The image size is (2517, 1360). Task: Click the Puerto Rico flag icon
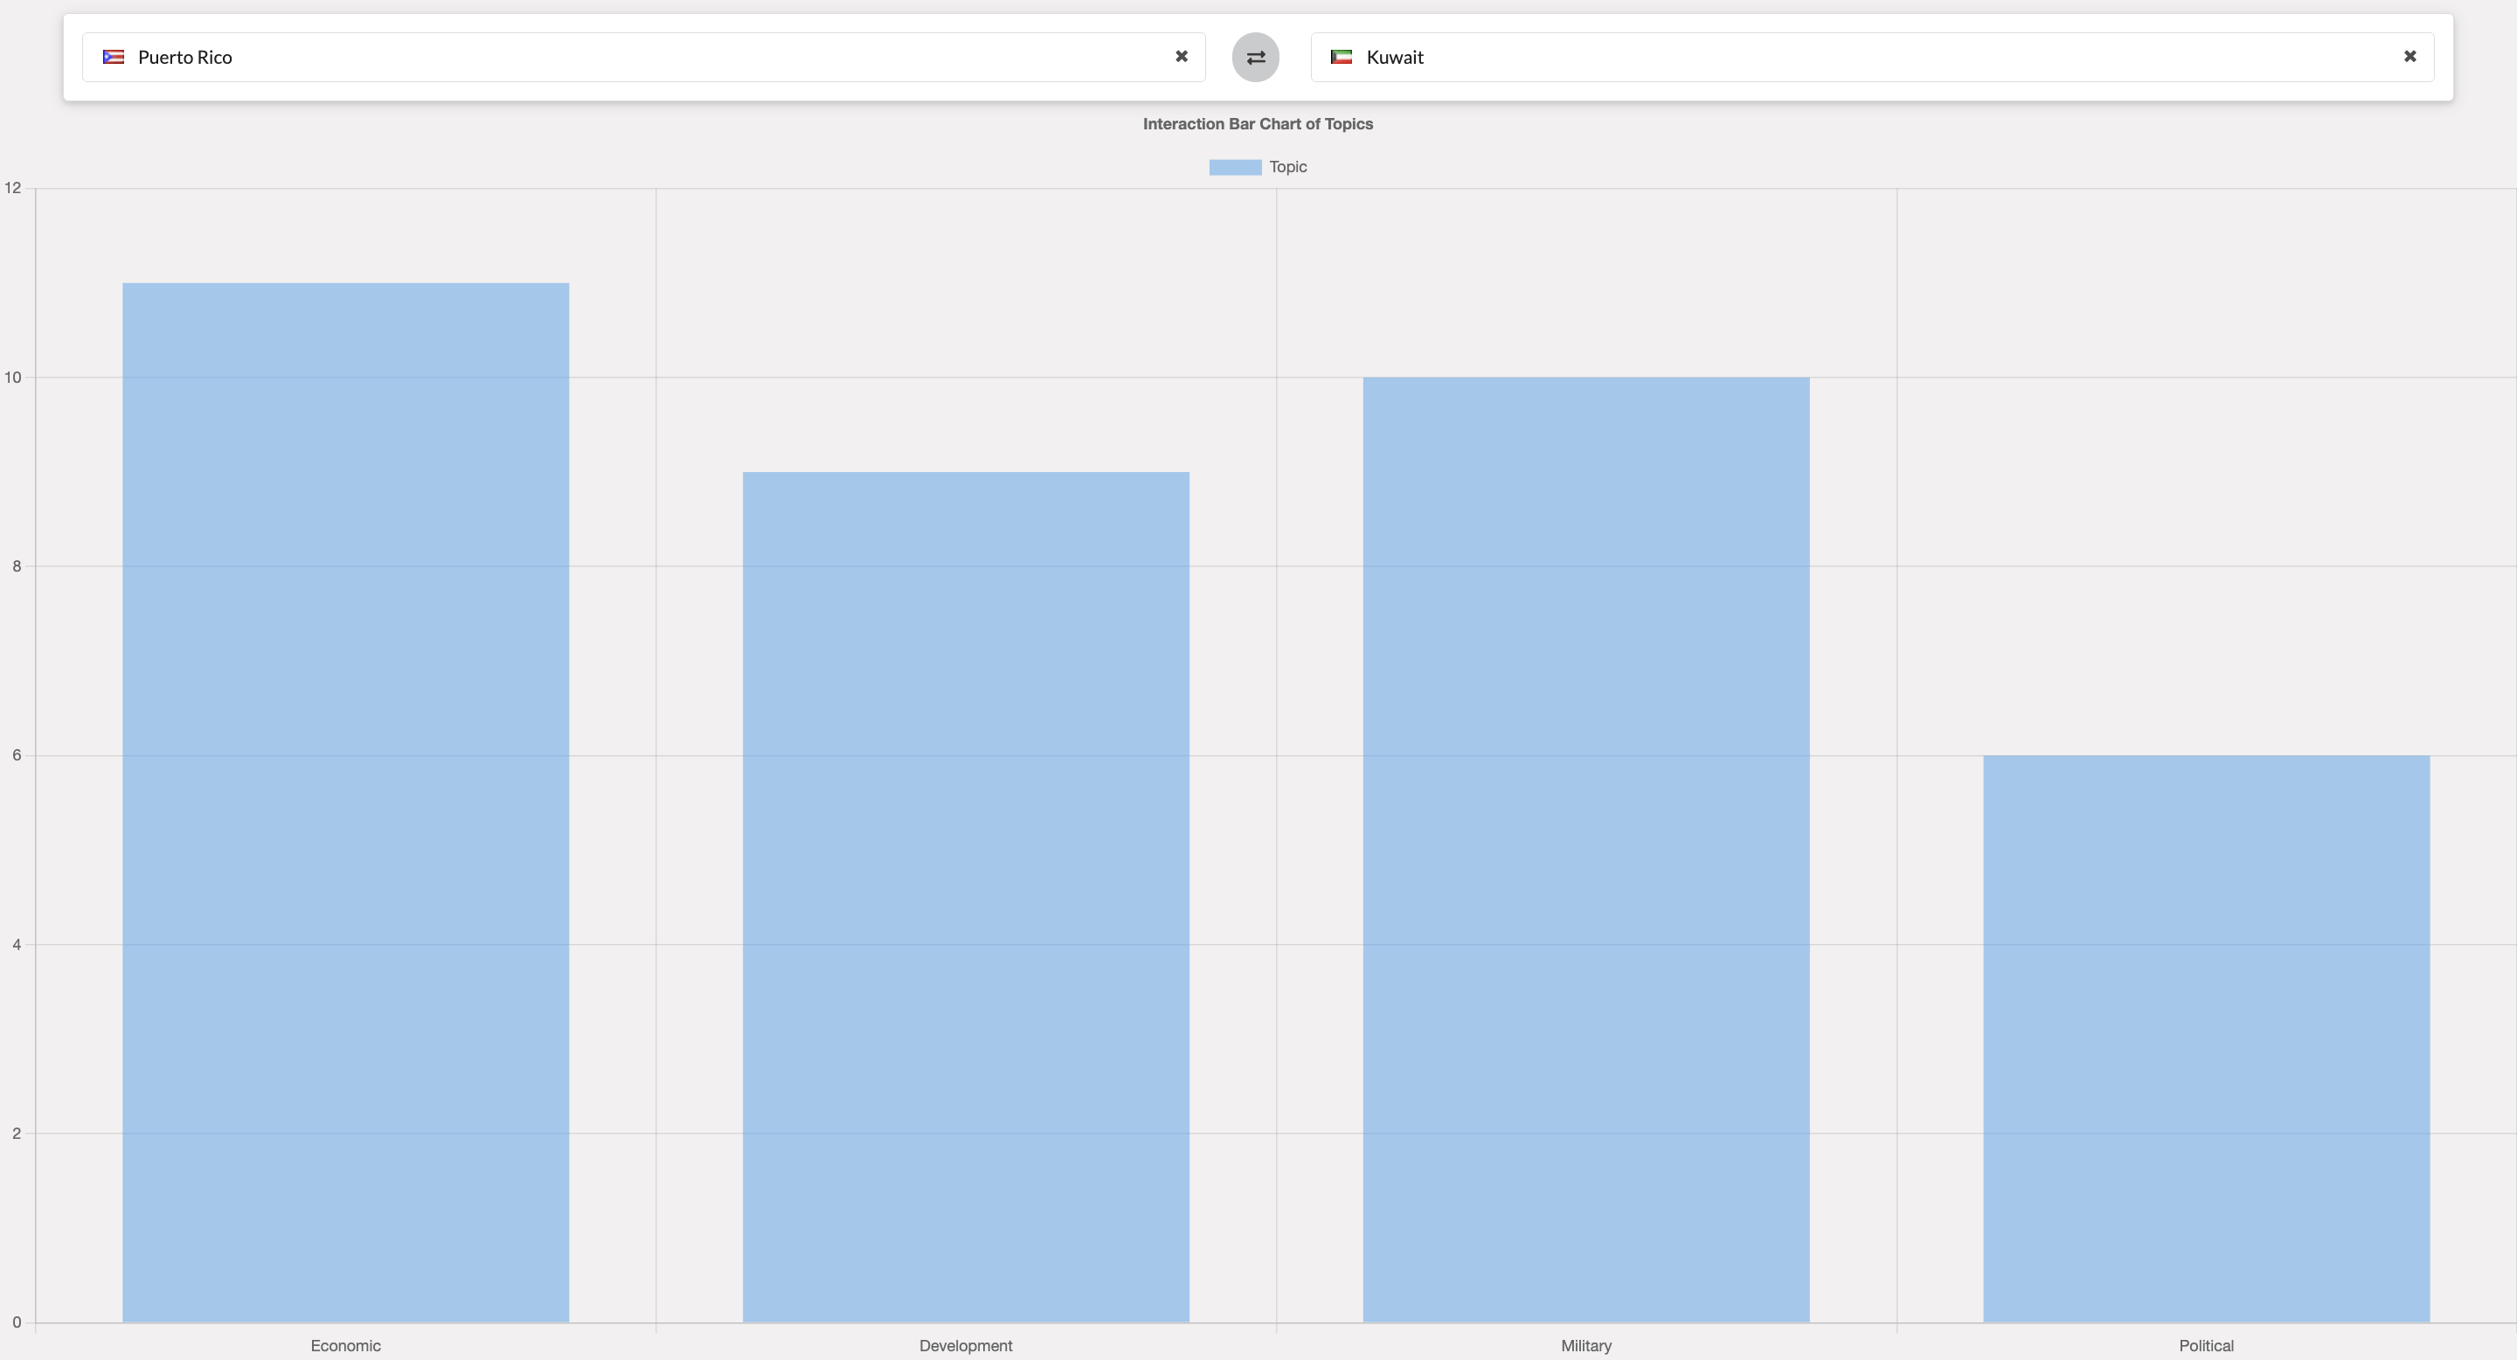tap(114, 57)
